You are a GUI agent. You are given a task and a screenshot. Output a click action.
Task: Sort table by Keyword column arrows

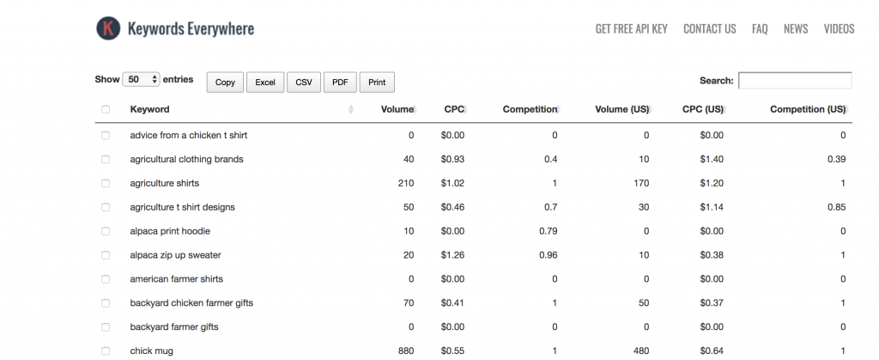click(x=351, y=109)
